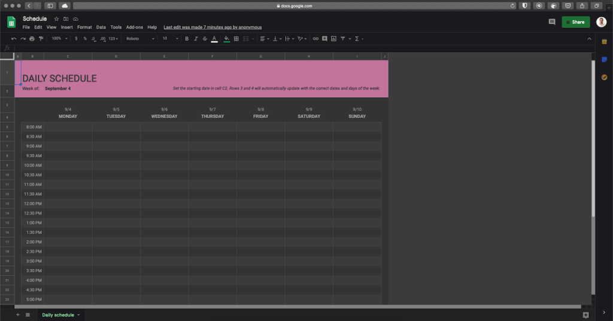Insert a link
613x321 pixels.
[x=315, y=39]
